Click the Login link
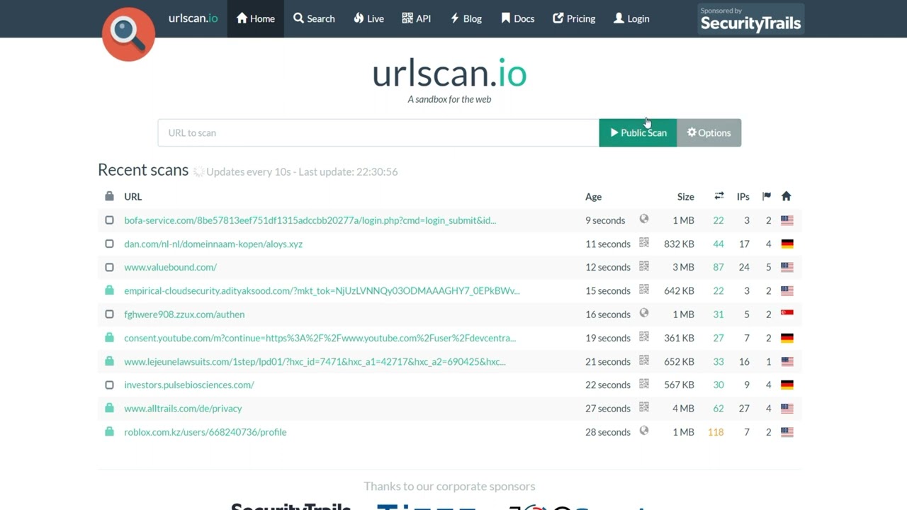The width and height of the screenshot is (907, 510). click(631, 18)
